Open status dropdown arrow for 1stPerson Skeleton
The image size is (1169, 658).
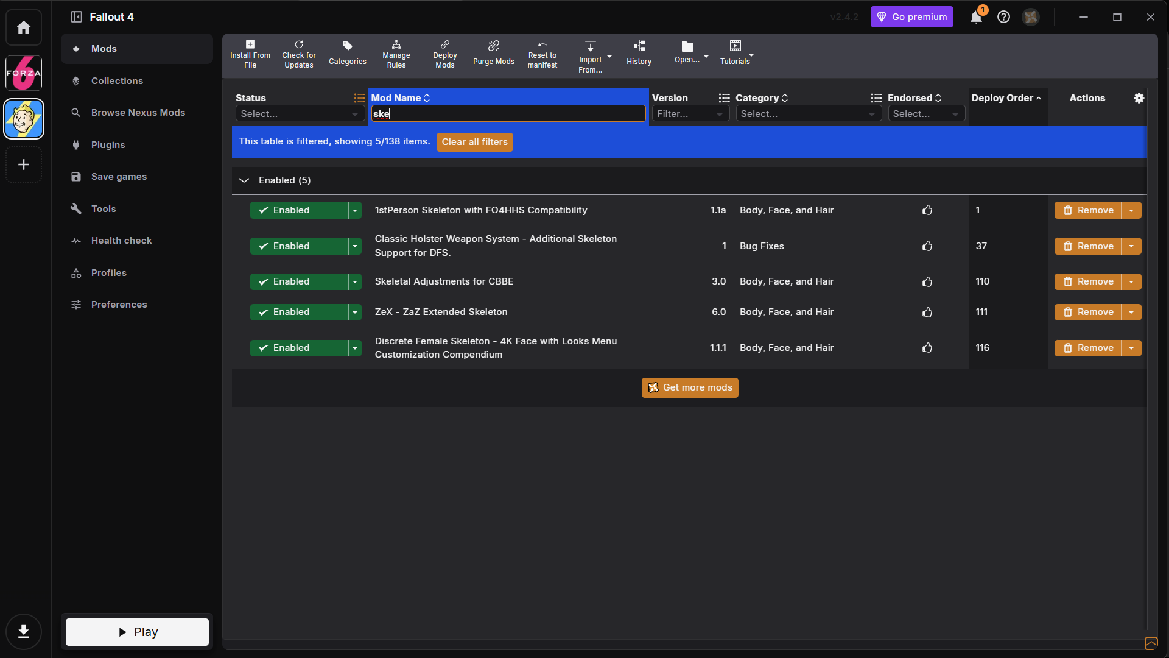pyautogui.click(x=355, y=210)
